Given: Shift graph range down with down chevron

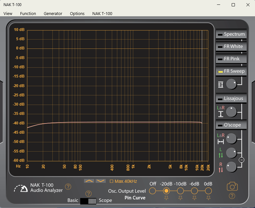Looking at the screenshot, I should tap(101, 181).
